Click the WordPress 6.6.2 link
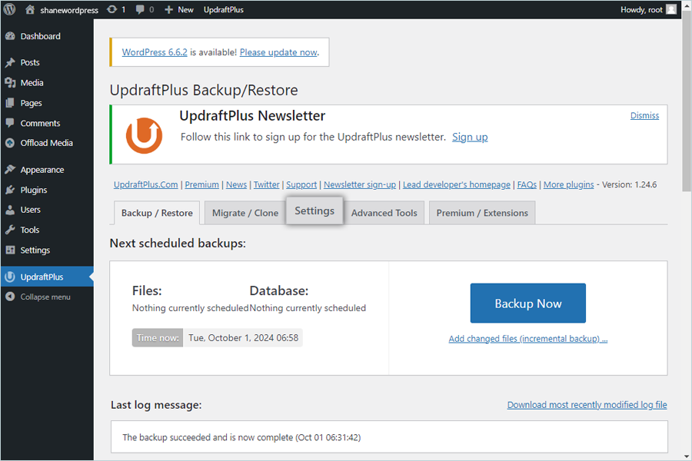The width and height of the screenshot is (692, 461). pyautogui.click(x=155, y=52)
